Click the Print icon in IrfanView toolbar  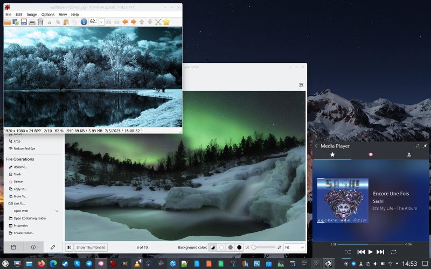pyautogui.click(x=32, y=22)
